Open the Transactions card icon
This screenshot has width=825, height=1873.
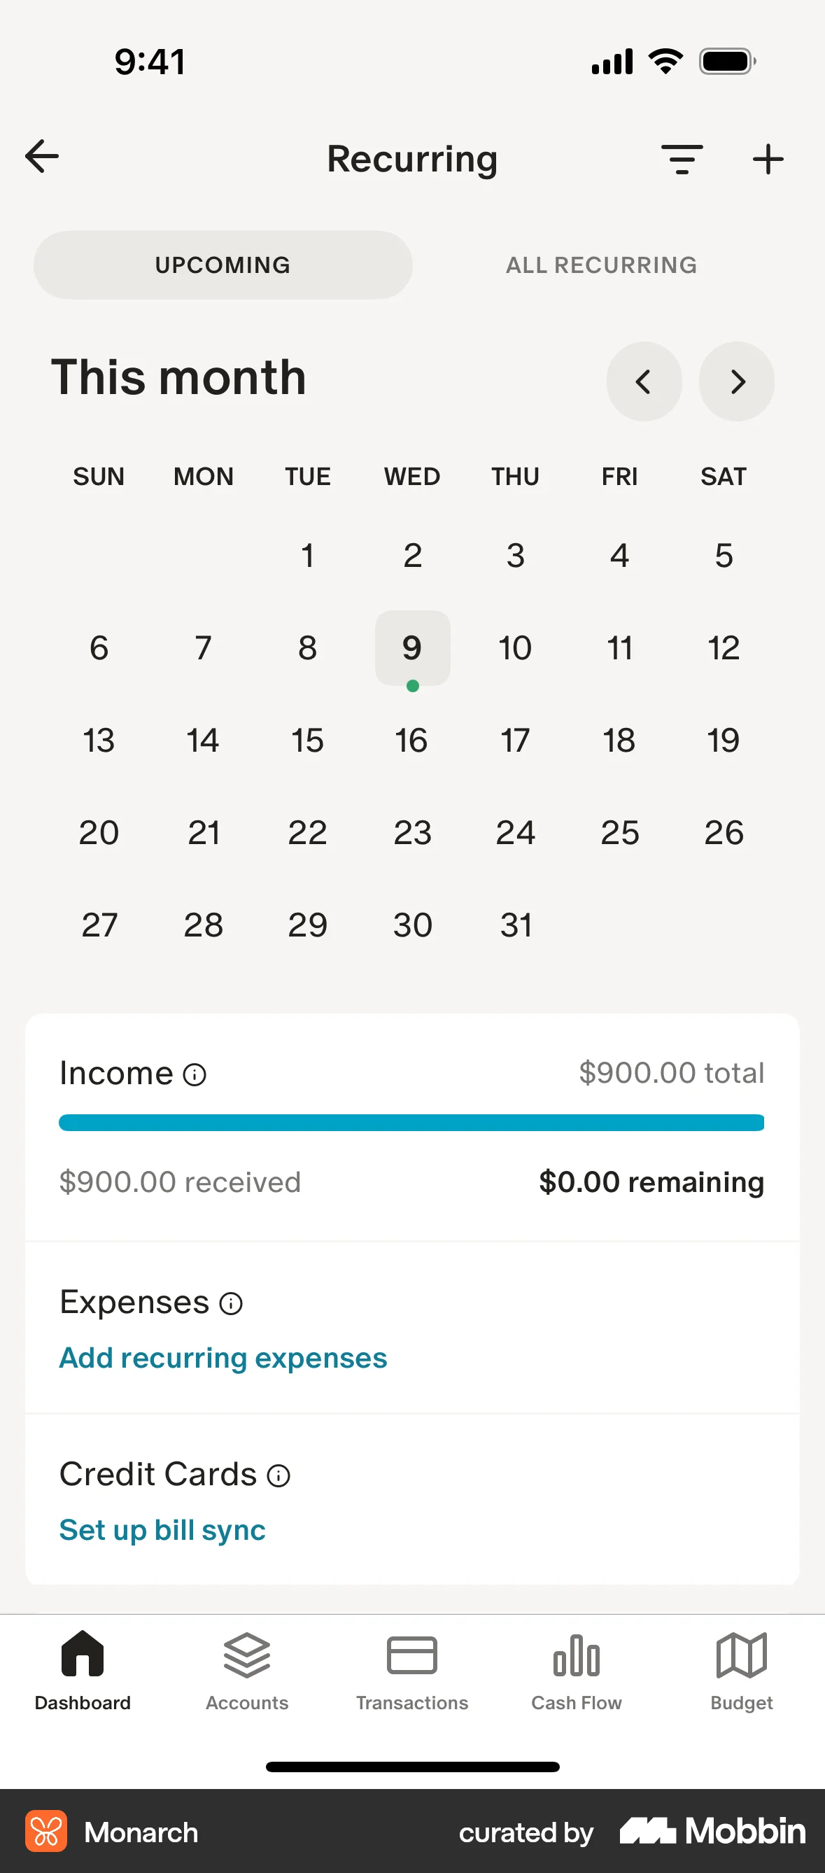pos(412,1655)
